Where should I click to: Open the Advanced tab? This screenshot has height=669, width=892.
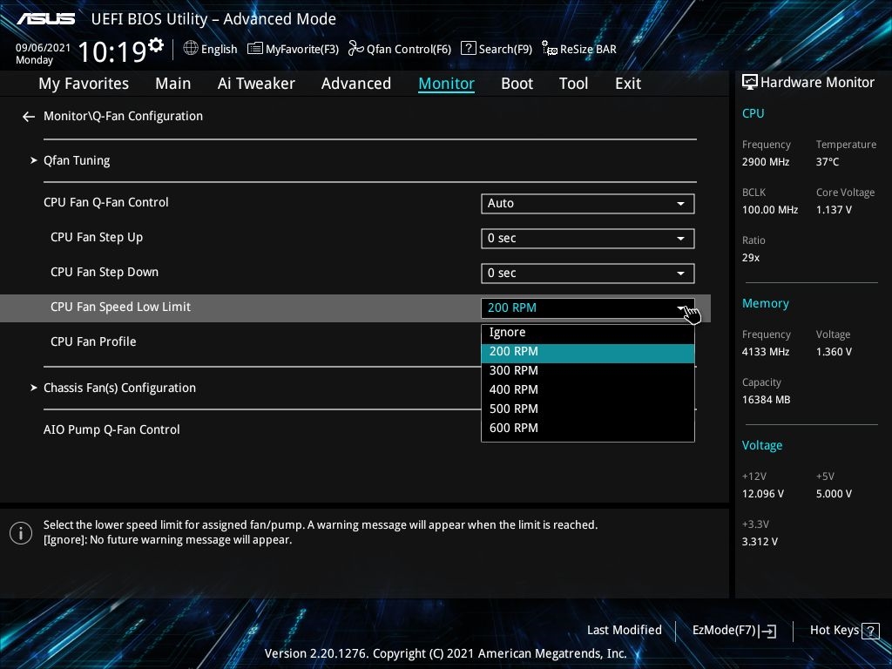(356, 84)
